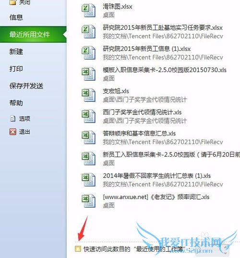Image resolution: width=240 pixels, height=258 pixels.
Task: Adjust the recent workbooks count stepper
Action: click(x=226, y=249)
